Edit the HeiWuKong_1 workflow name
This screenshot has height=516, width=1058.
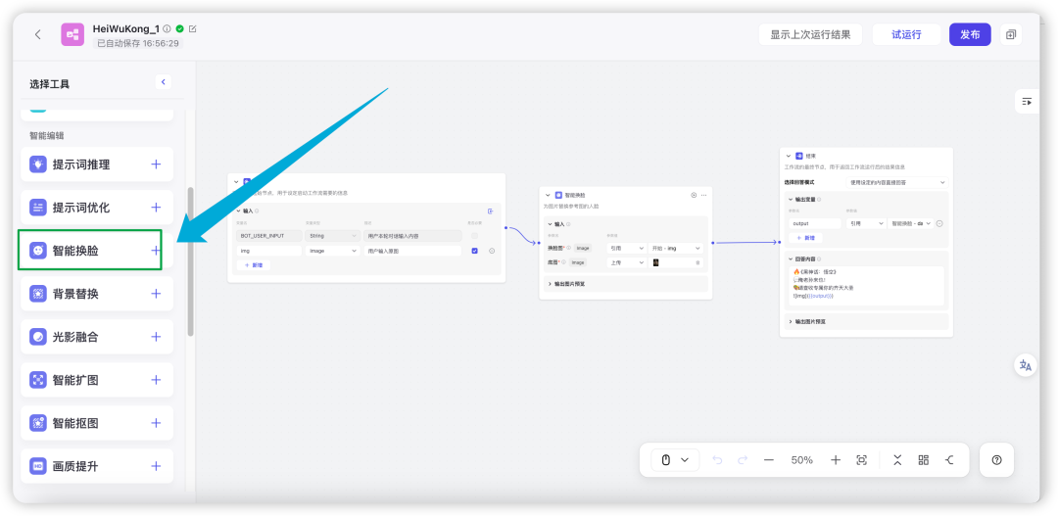point(192,29)
